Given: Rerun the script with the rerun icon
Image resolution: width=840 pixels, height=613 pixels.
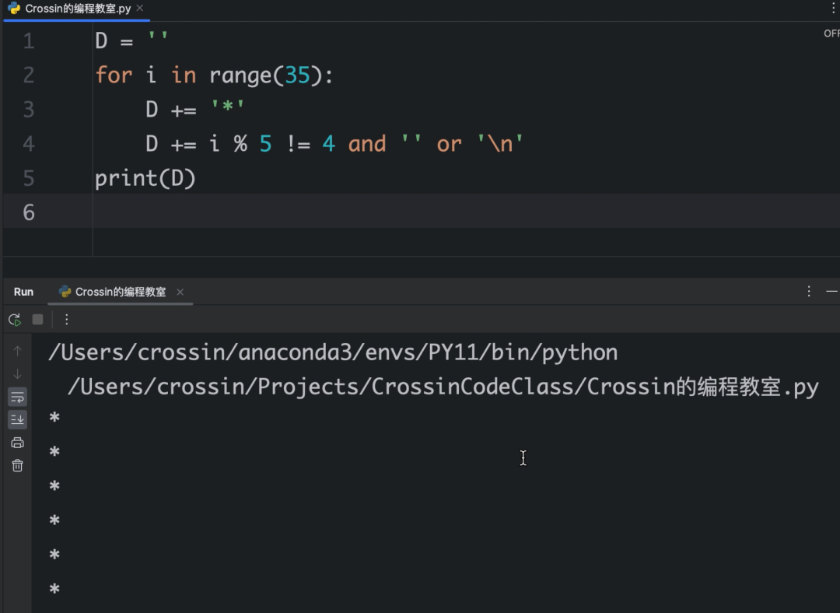Looking at the screenshot, I should (15, 320).
